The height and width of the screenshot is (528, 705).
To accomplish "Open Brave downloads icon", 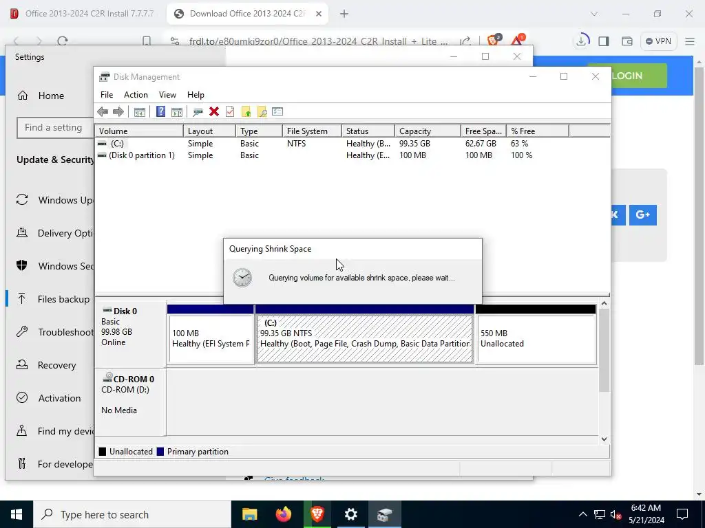I will click(x=581, y=41).
